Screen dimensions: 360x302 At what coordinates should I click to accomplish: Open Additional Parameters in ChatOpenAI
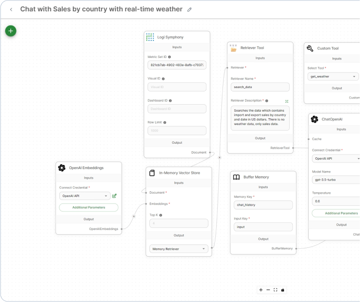[335, 213]
